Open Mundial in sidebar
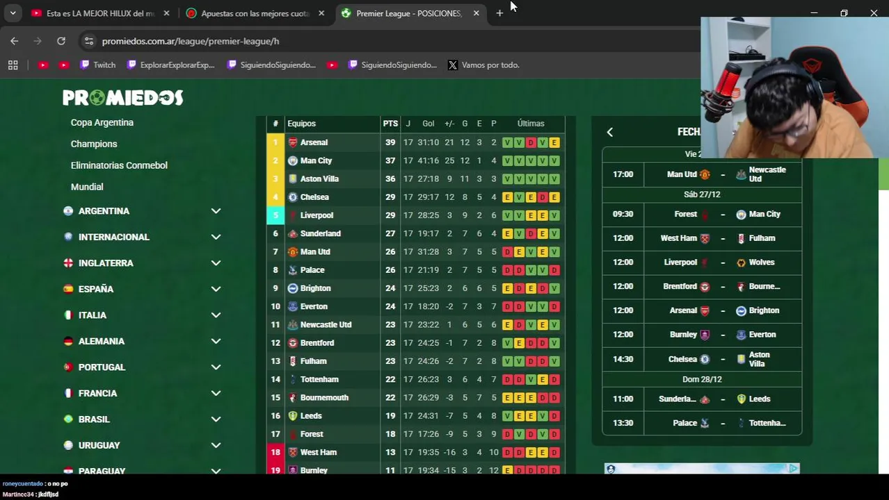This screenshot has width=889, height=500. click(x=87, y=187)
